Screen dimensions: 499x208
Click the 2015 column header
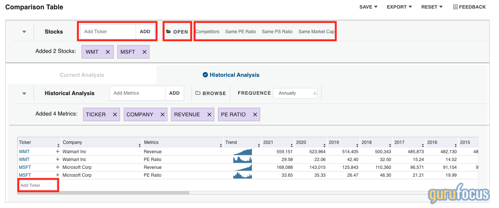pos(468,142)
